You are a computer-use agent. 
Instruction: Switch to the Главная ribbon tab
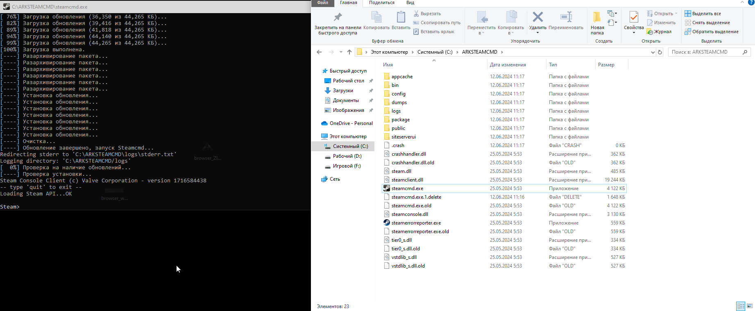(349, 2)
